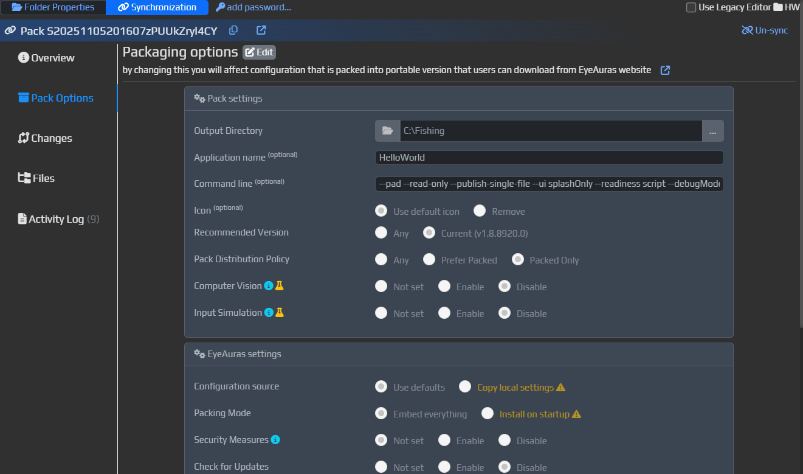The width and height of the screenshot is (803, 474).
Task: Select Enable for Computer Vision
Action: [444, 287]
